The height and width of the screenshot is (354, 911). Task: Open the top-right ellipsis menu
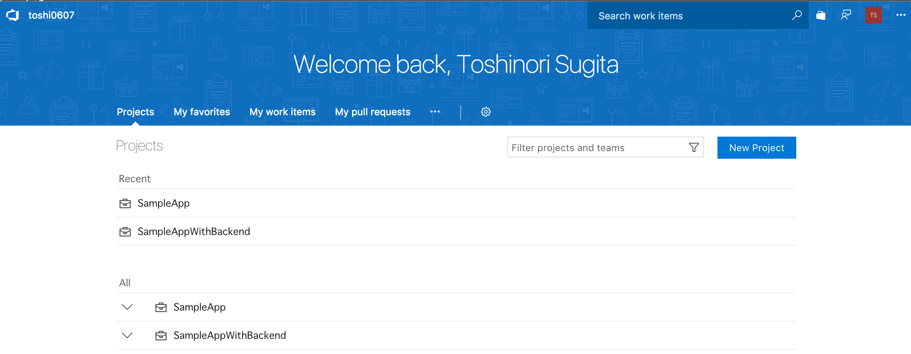click(x=901, y=15)
